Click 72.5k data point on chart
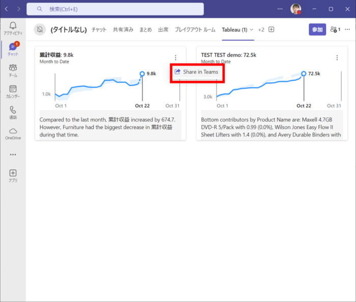The height and width of the screenshot is (302, 356). pyautogui.click(x=304, y=74)
